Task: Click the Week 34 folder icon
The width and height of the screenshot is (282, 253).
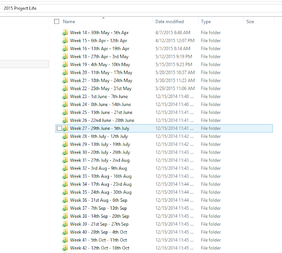Action: tap(65, 184)
